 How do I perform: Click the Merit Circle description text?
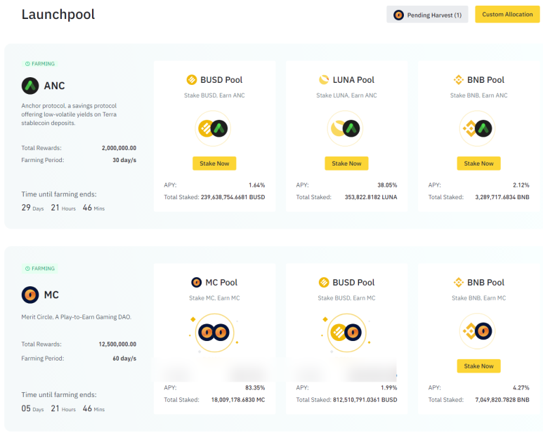click(x=76, y=317)
